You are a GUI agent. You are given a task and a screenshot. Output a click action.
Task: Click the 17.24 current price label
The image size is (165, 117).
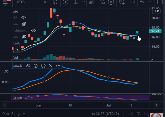pos(155,31)
